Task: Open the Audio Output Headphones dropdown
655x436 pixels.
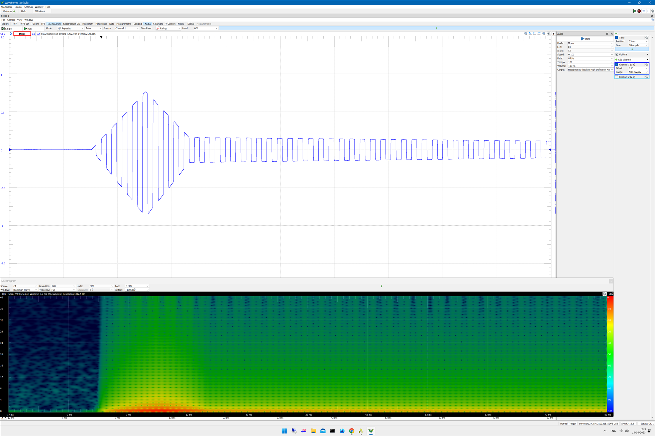Action: pyautogui.click(x=590, y=70)
